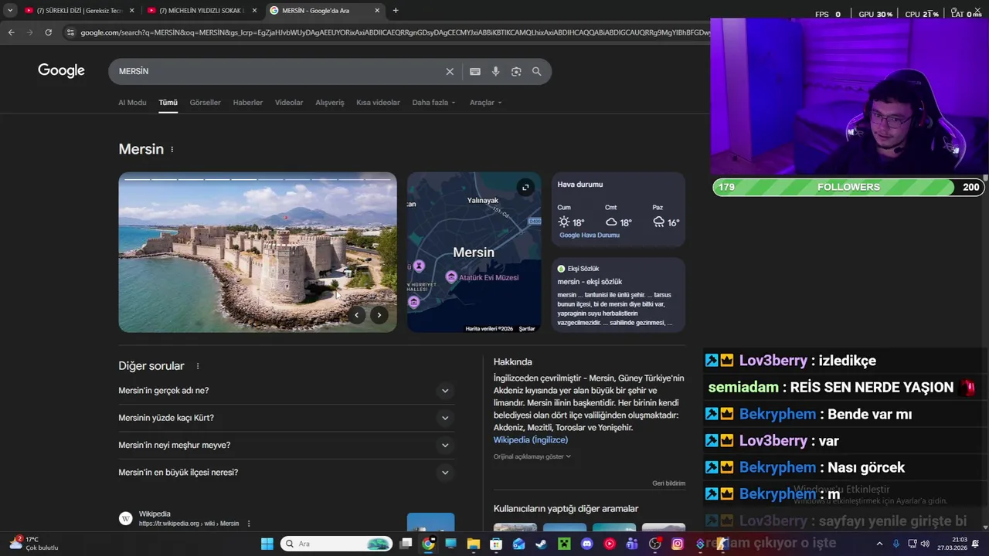Image resolution: width=989 pixels, height=556 pixels.
Task: Open Windows Start menu
Action: coord(267,544)
